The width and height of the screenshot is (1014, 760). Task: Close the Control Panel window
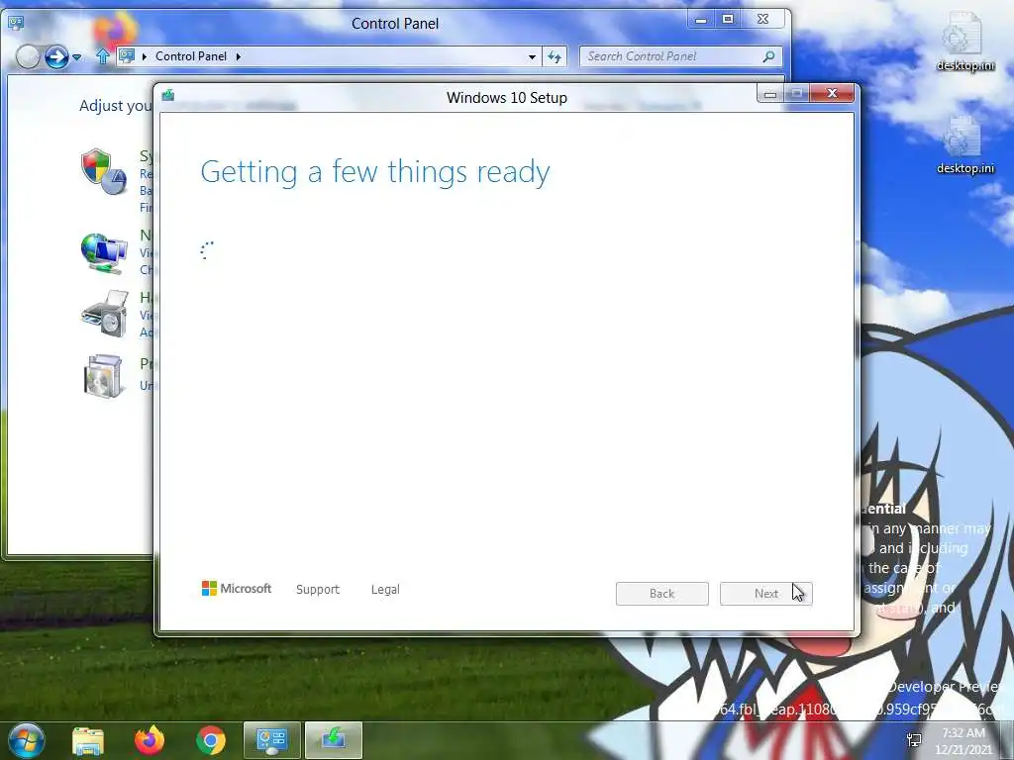tap(763, 20)
